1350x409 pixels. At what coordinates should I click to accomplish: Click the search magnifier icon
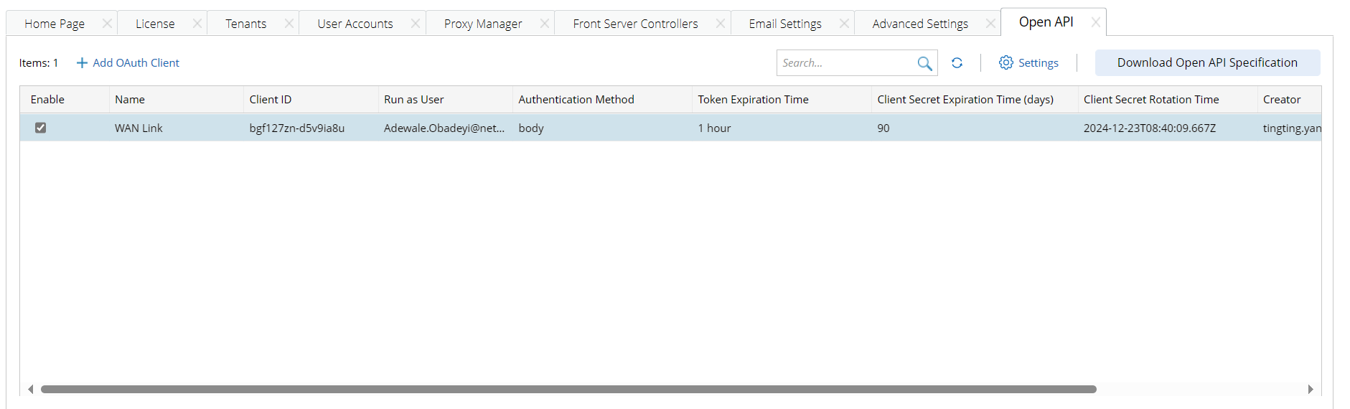(924, 63)
